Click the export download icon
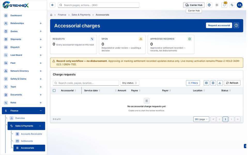This screenshot has height=155, width=248. [x=220, y=83]
